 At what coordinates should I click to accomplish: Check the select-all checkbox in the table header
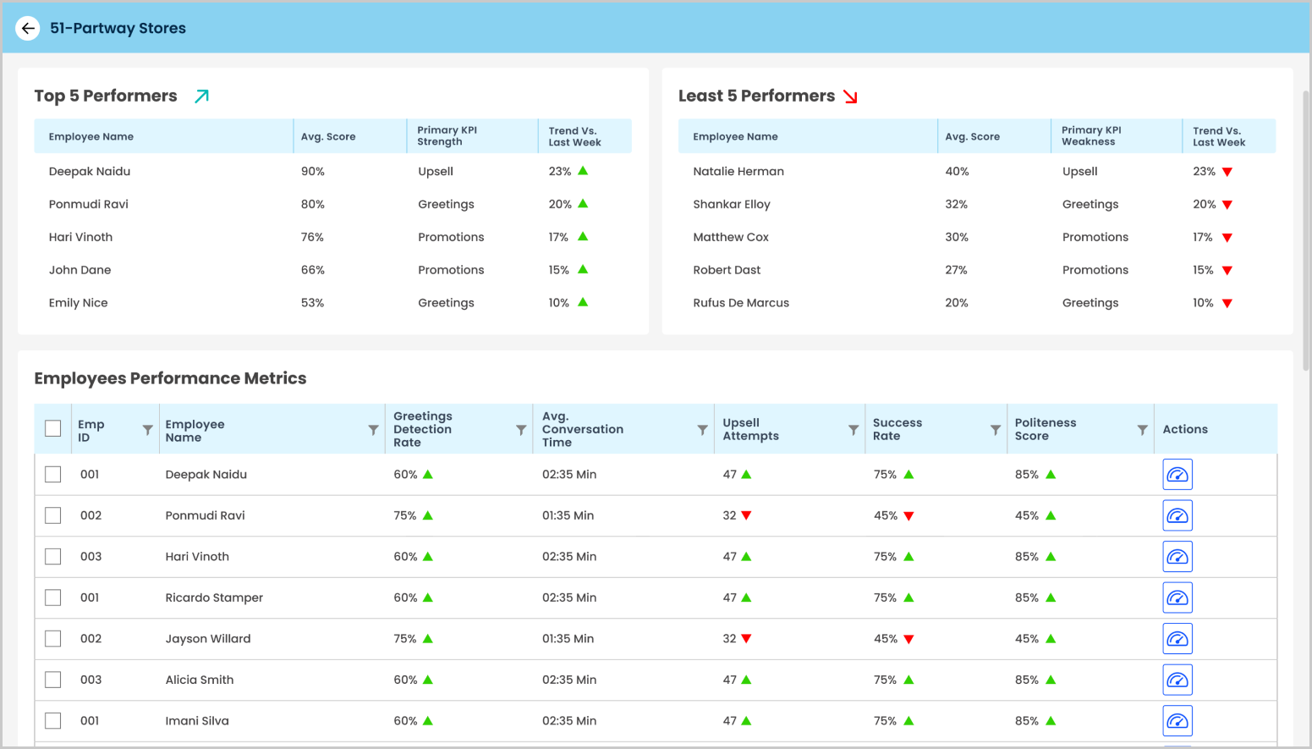tap(52, 428)
